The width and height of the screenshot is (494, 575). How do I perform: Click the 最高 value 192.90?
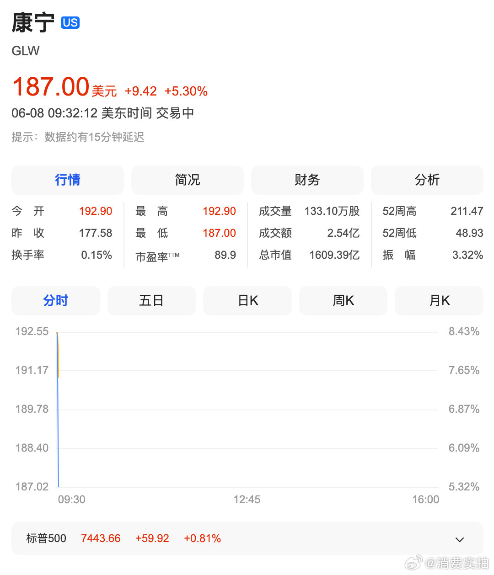pyautogui.click(x=220, y=211)
